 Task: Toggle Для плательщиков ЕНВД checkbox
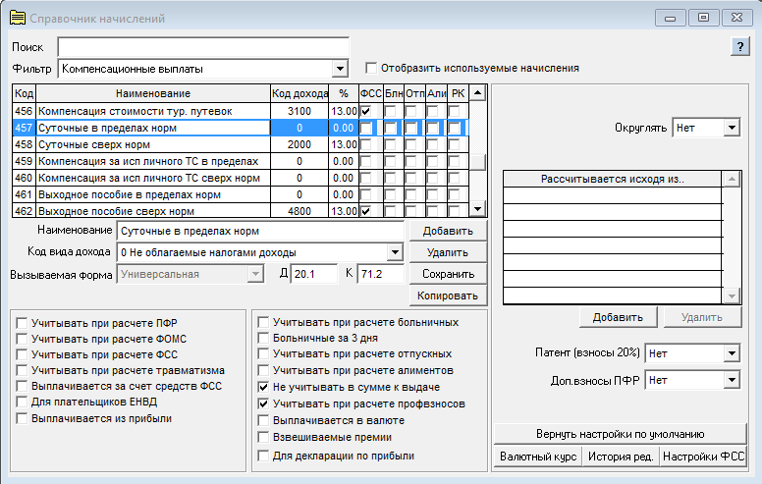[22, 402]
